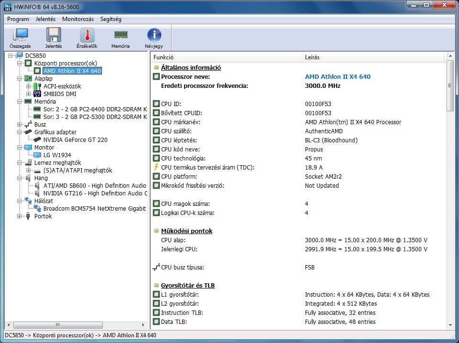Click the folder icon beside Működési pontok

156,231
